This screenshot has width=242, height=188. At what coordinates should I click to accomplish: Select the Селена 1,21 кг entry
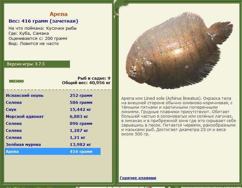[53, 137]
